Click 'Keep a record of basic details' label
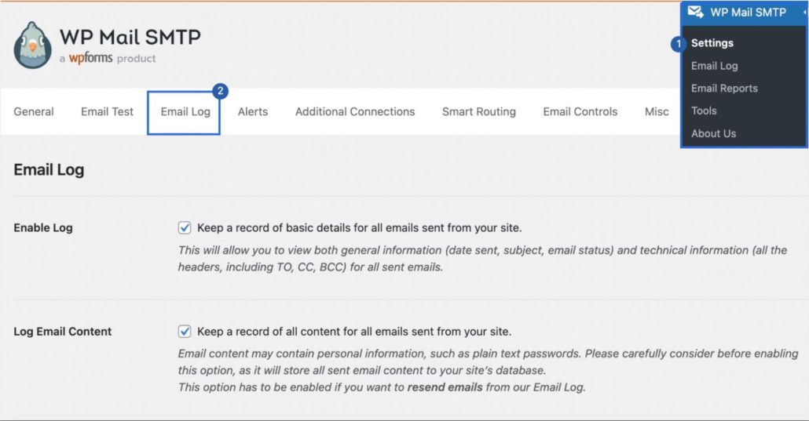The height and width of the screenshot is (421, 809). coord(360,228)
